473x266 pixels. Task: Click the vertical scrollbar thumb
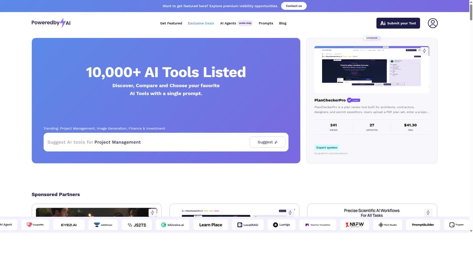coord(471,13)
